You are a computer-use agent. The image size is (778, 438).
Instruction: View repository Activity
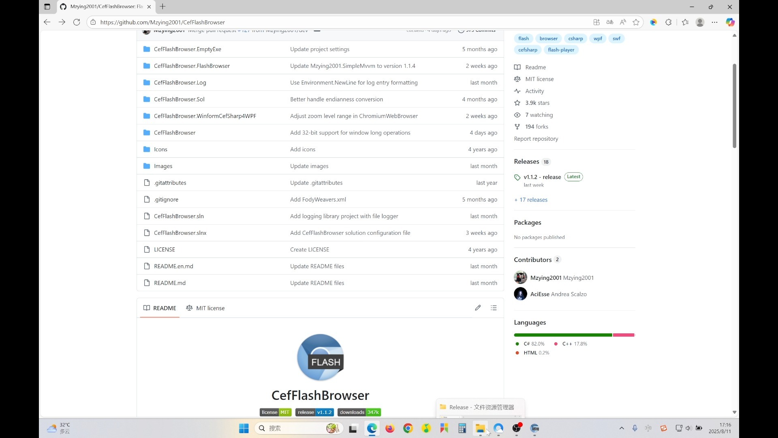tap(529, 91)
